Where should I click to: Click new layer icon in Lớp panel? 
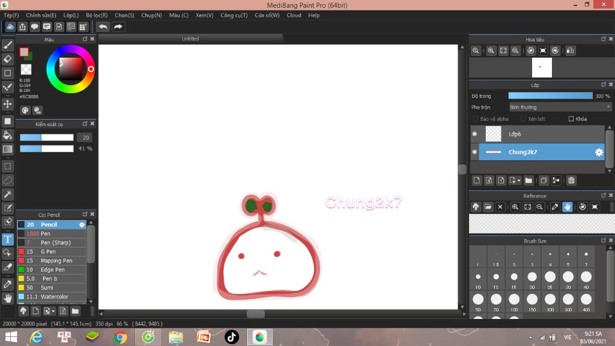(476, 180)
